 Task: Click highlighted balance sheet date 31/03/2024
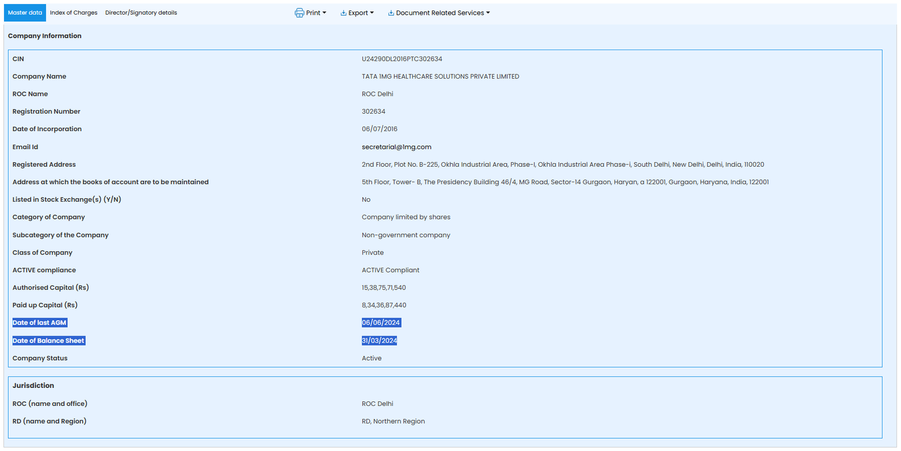click(x=380, y=341)
